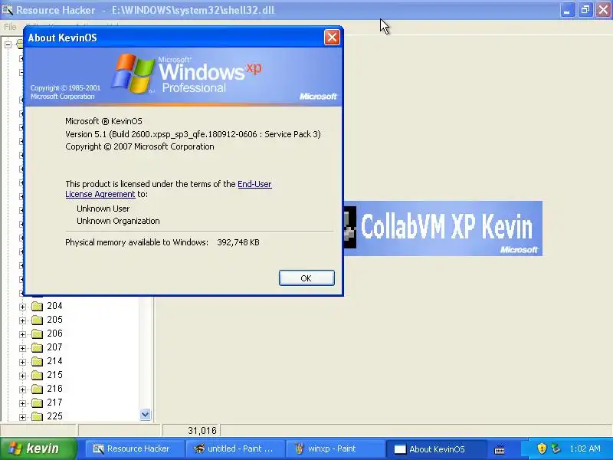This screenshot has width=613, height=460.
Task: Close the About KevinOS dialog
Action: pos(332,38)
